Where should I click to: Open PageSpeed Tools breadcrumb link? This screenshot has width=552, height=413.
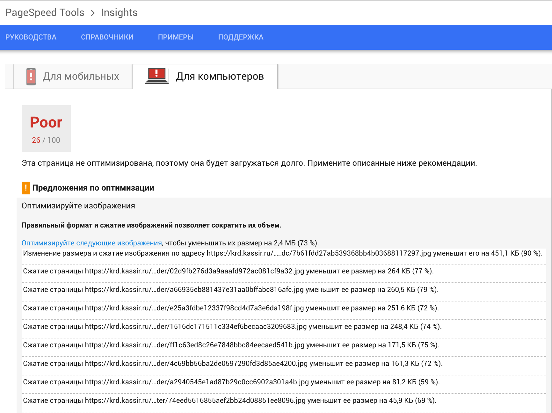coord(45,12)
